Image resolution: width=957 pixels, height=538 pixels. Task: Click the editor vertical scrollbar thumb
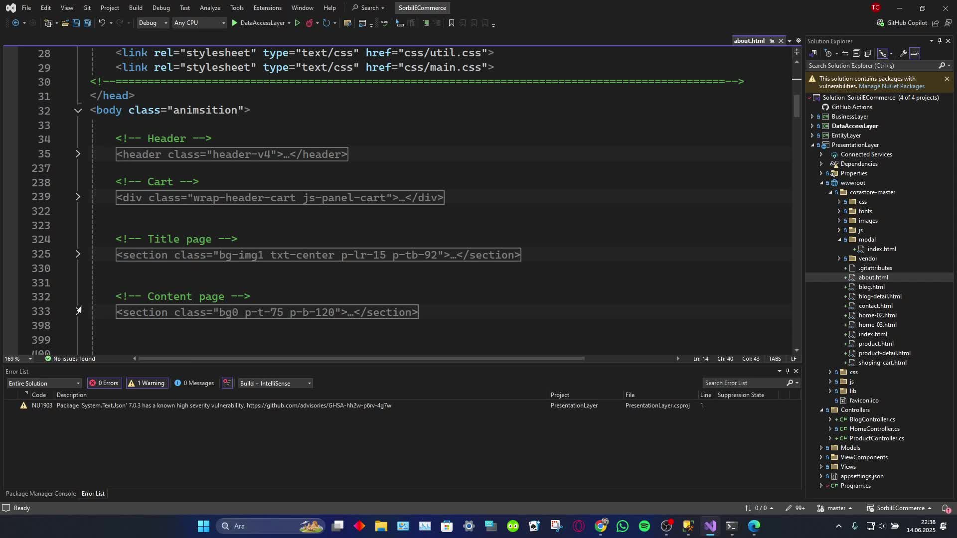[x=797, y=106]
